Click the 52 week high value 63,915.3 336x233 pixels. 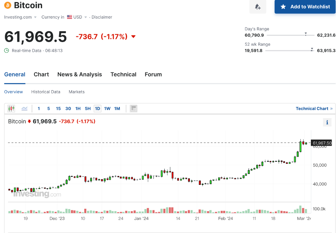pyautogui.click(x=326, y=51)
